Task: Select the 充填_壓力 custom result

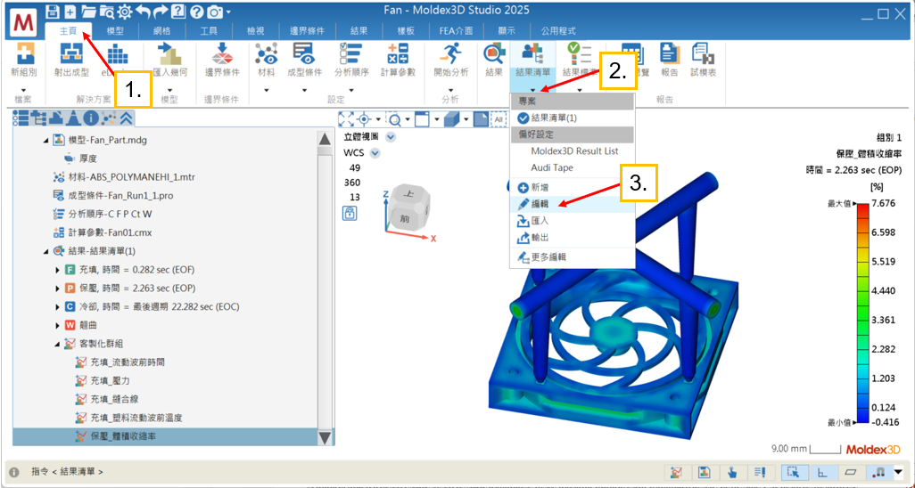Action: click(111, 381)
